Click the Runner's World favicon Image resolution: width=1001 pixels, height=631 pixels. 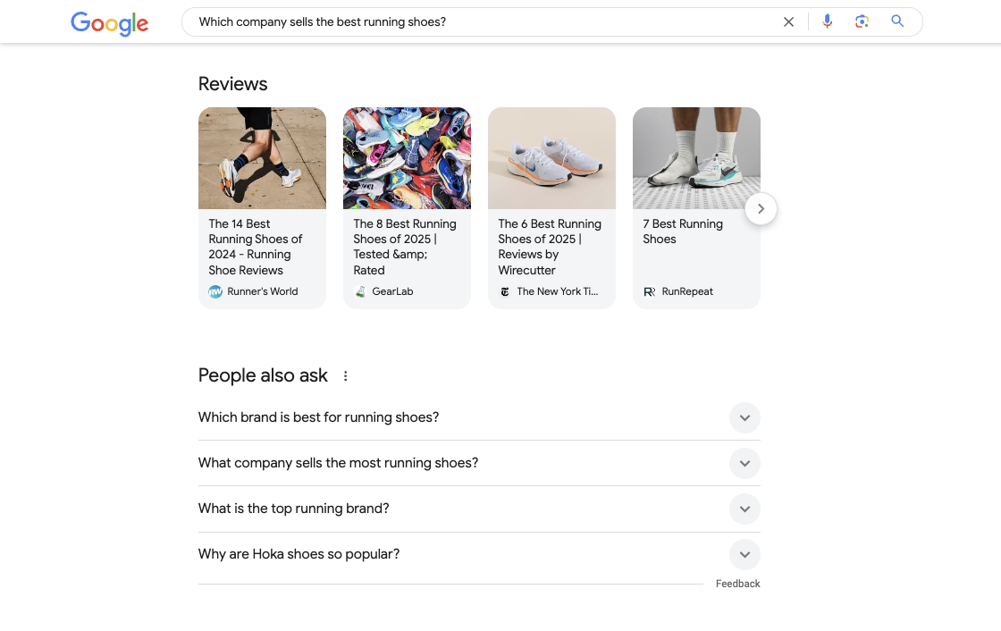[215, 291]
